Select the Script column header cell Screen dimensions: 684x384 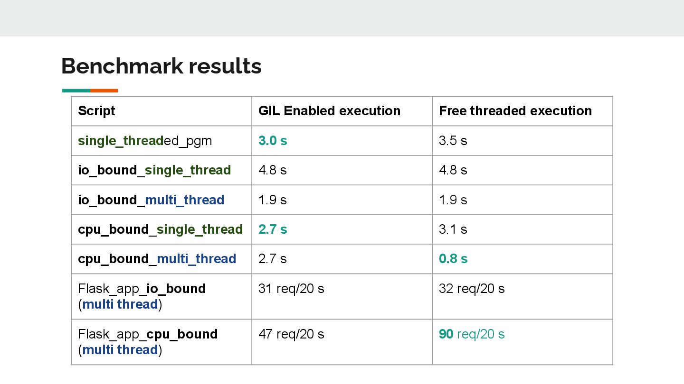click(x=161, y=111)
